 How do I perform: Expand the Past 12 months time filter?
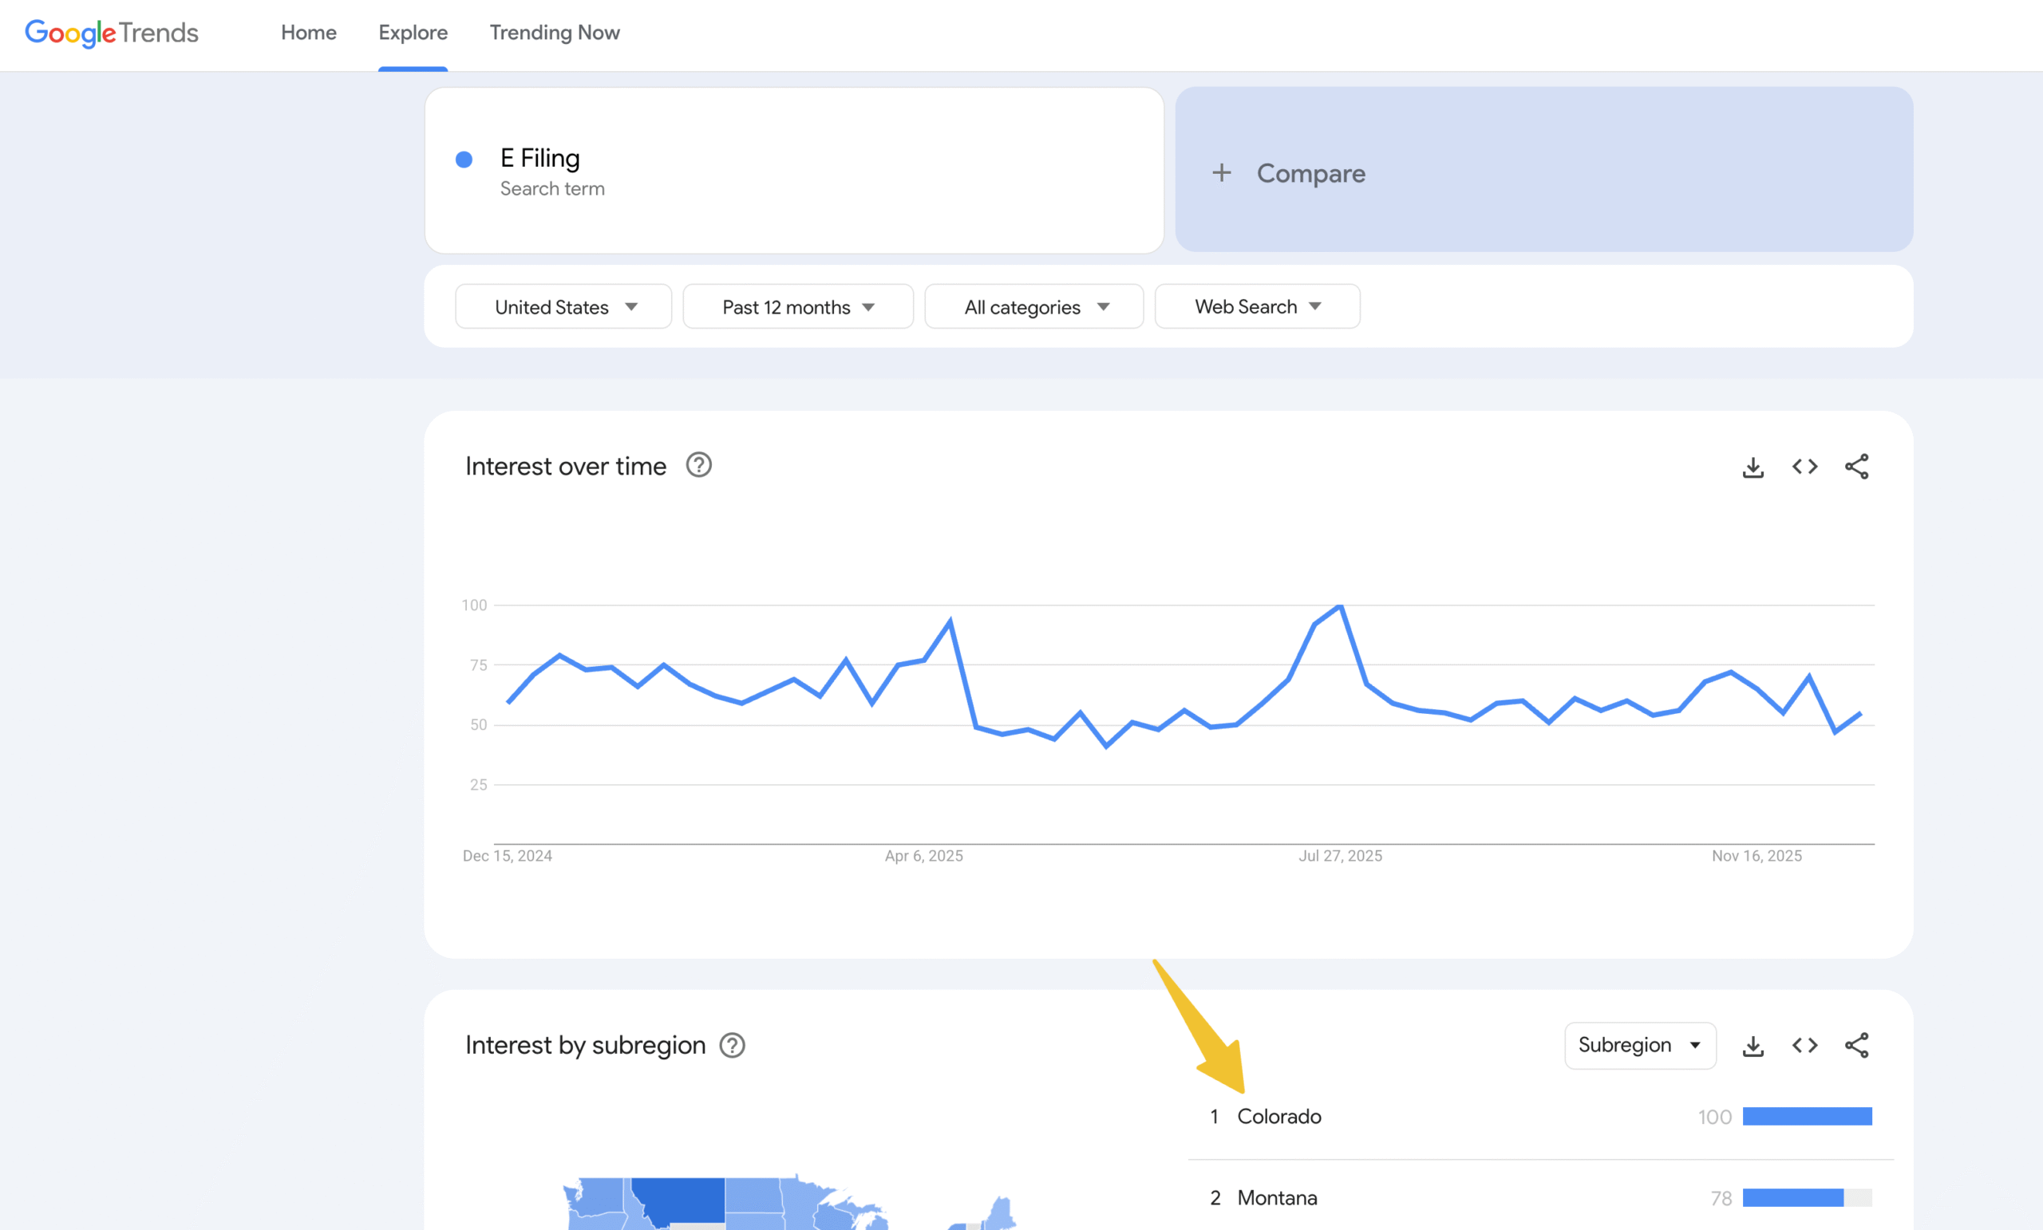point(796,306)
